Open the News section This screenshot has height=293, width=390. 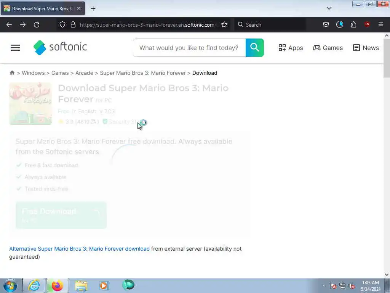pyautogui.click(x=366, y=48)
